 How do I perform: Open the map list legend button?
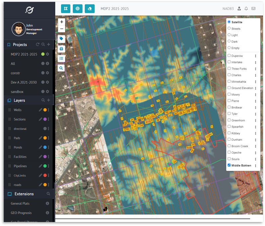coord(61,58)
